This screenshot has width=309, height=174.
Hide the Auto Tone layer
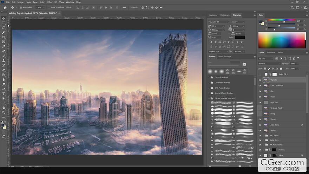pyautogui.click(x=260, y=125)
